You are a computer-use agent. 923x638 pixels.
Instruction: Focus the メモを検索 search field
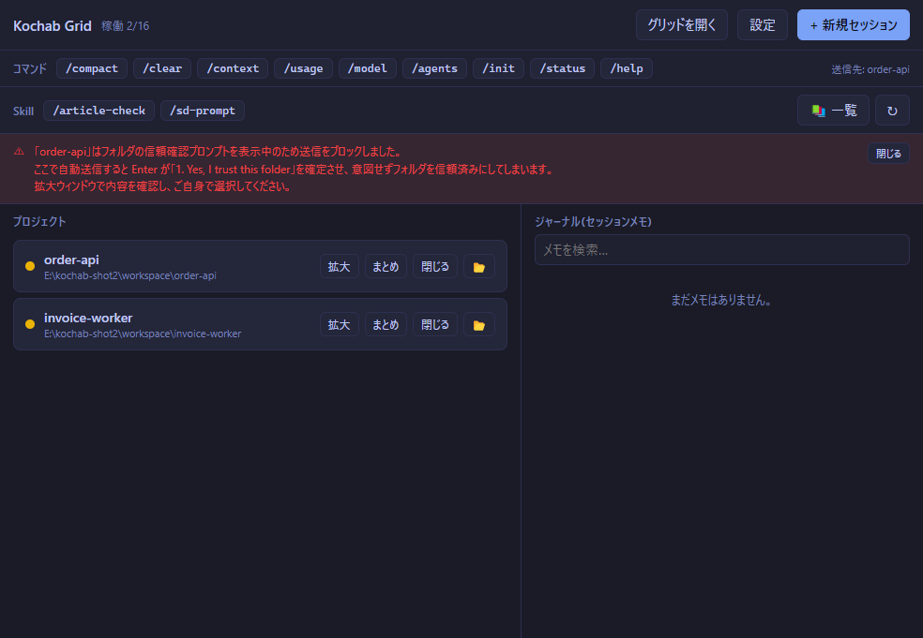coord(721,250)
